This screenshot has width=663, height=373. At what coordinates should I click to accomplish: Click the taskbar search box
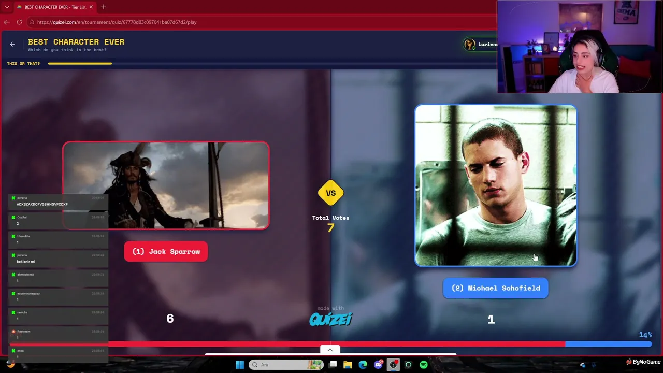285,365
